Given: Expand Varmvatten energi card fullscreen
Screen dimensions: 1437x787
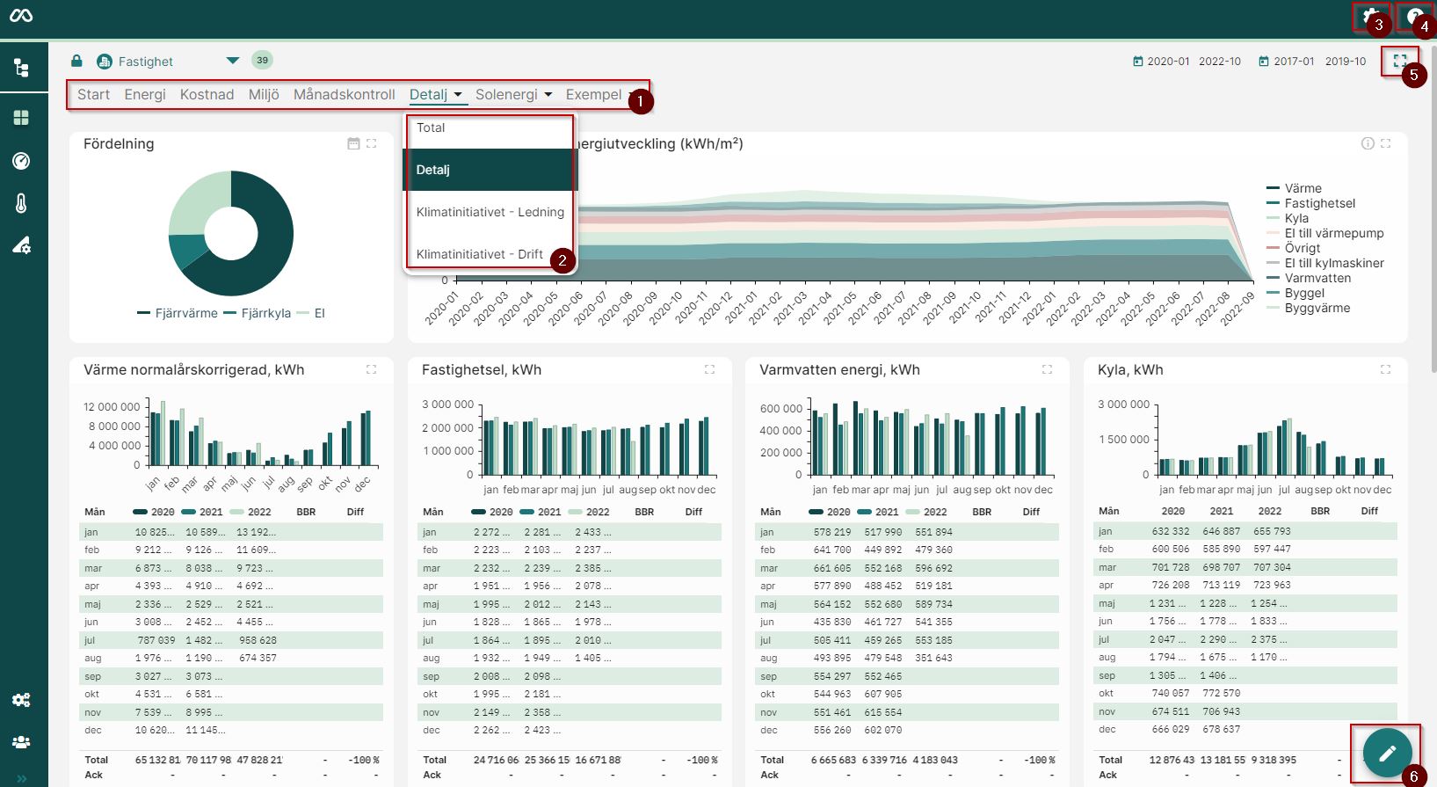Looking at the screenshot, I should [x=1047, y=369].
